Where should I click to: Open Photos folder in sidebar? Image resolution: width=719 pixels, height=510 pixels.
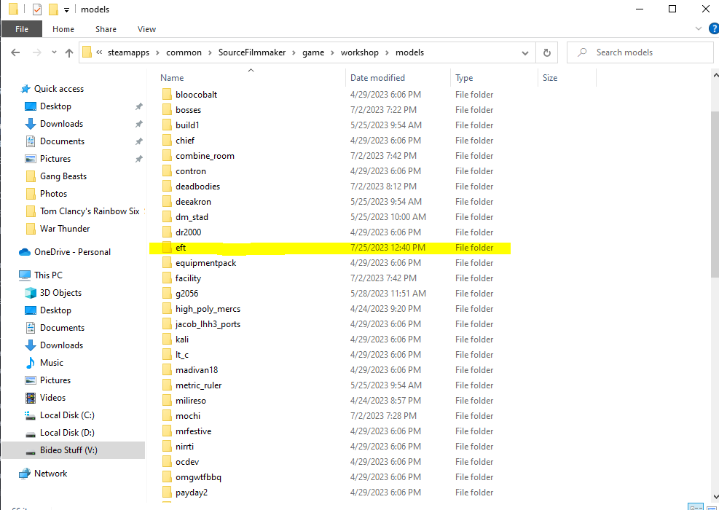[x=53, y=194]
